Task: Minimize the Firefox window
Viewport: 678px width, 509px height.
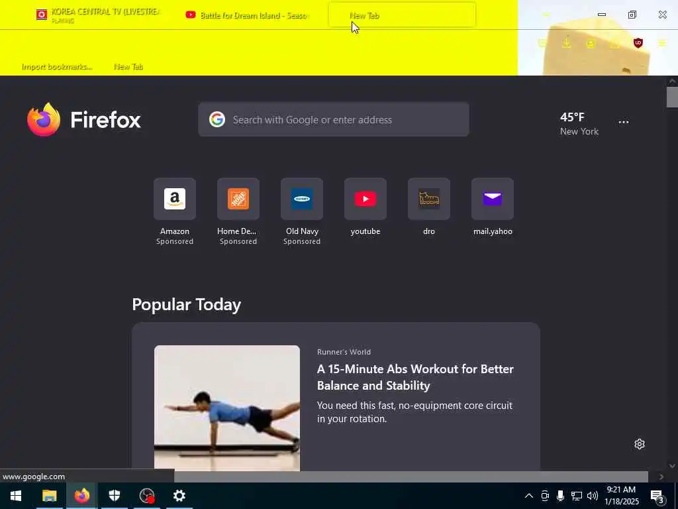Action: pos(601,15)
